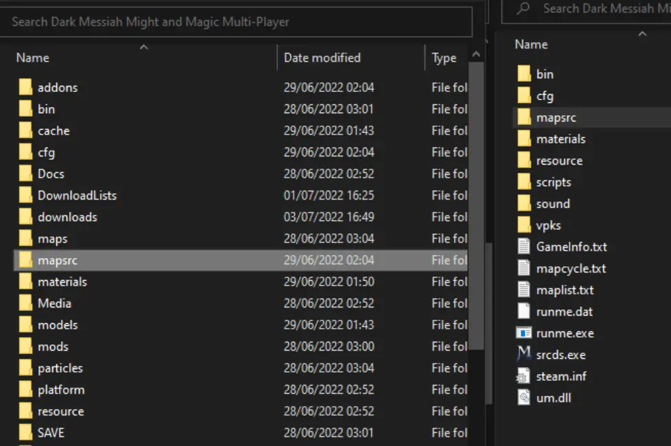Select the runme.exe file icon
This screenshot has width=671, height=446.
(x=524, y=333)
